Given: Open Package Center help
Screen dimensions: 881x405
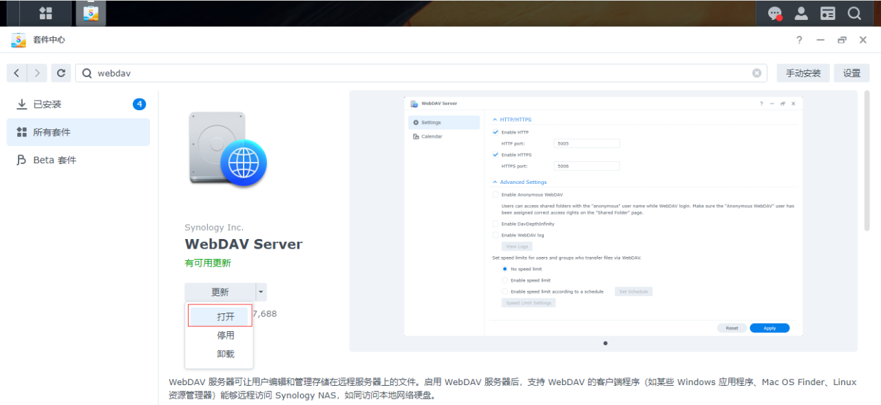Looking at the screenshot, I should pos(799,39).
